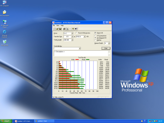Switch to untitled - Paint taskbar button
This screenshot has height=123, width=164.
[44, 121]
